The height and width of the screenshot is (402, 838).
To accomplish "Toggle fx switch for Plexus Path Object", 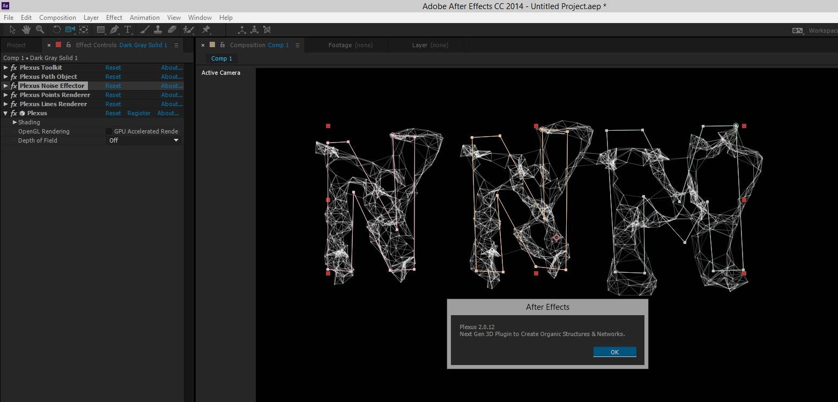I will 14,77.
